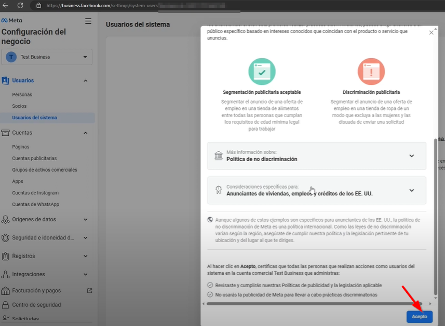
Task: Click the vertical scrollbar of the dialog
Action: tap(436, 217)
